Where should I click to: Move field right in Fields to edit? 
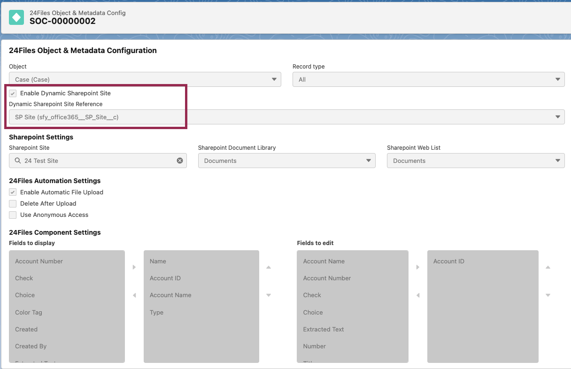point(418,267)
